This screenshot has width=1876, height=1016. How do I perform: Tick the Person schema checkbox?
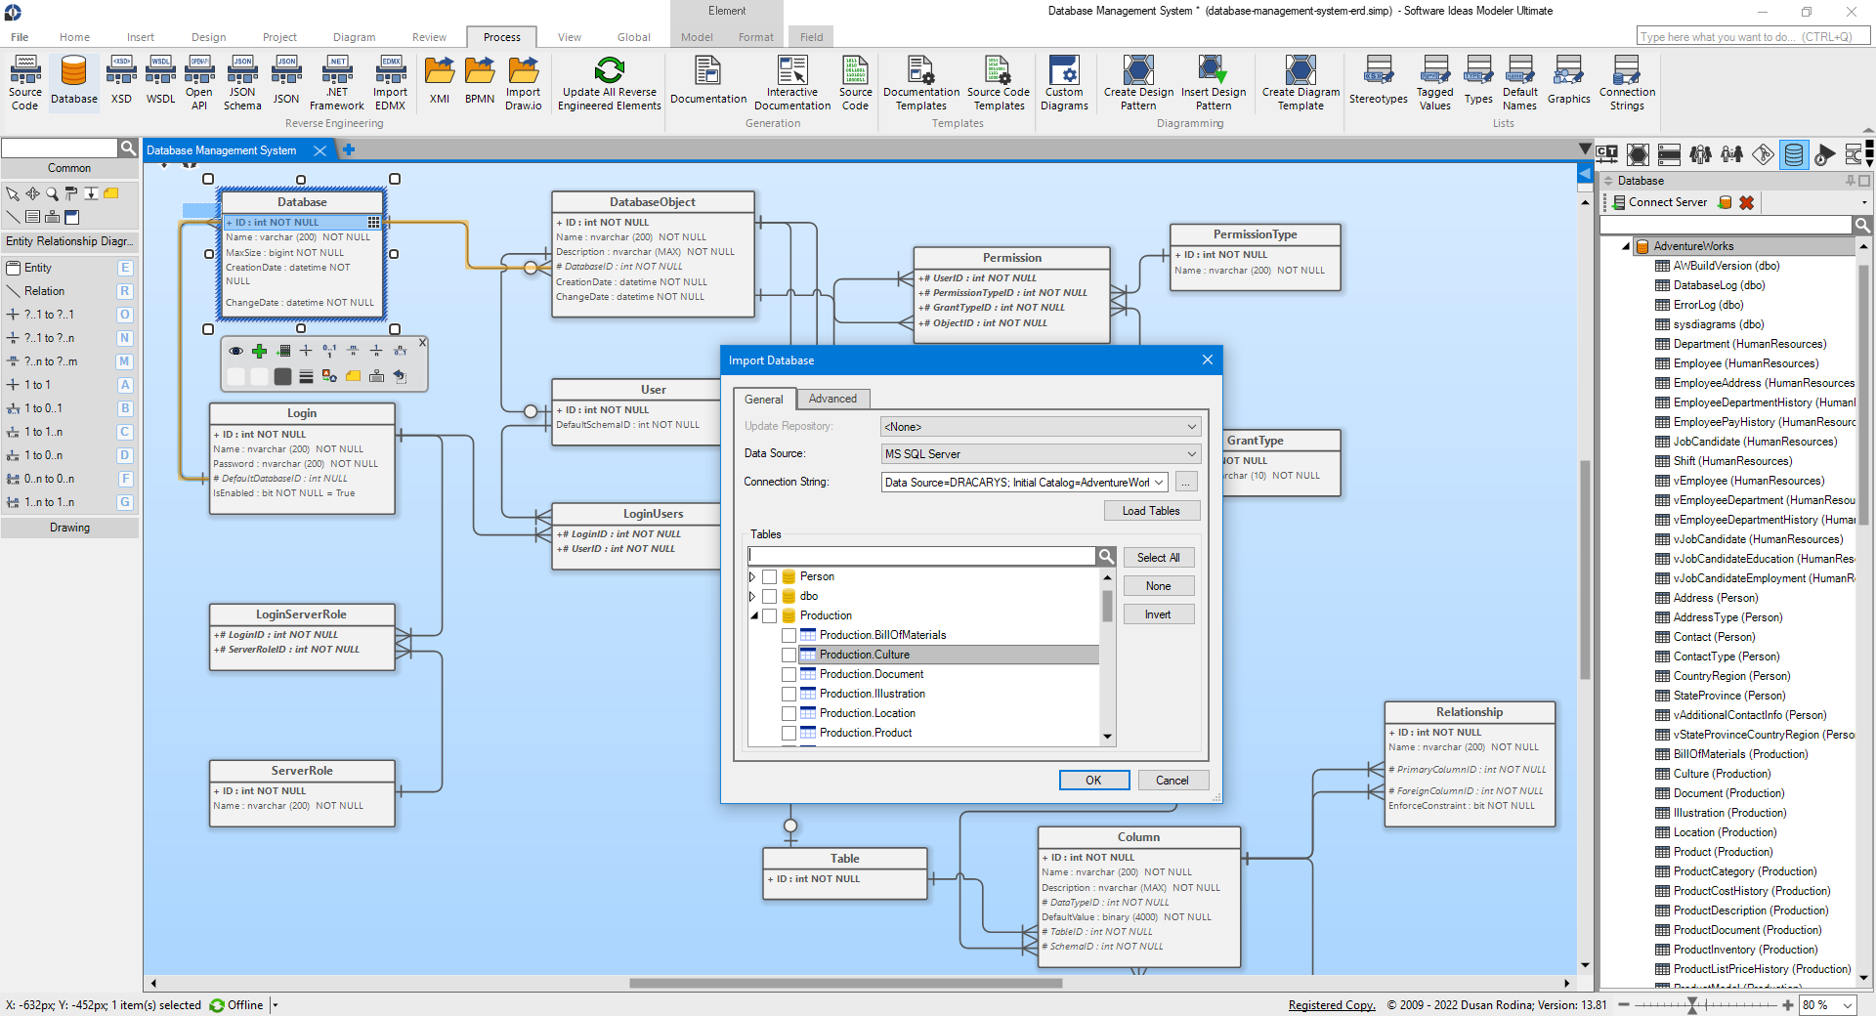[x=769, y=576]
